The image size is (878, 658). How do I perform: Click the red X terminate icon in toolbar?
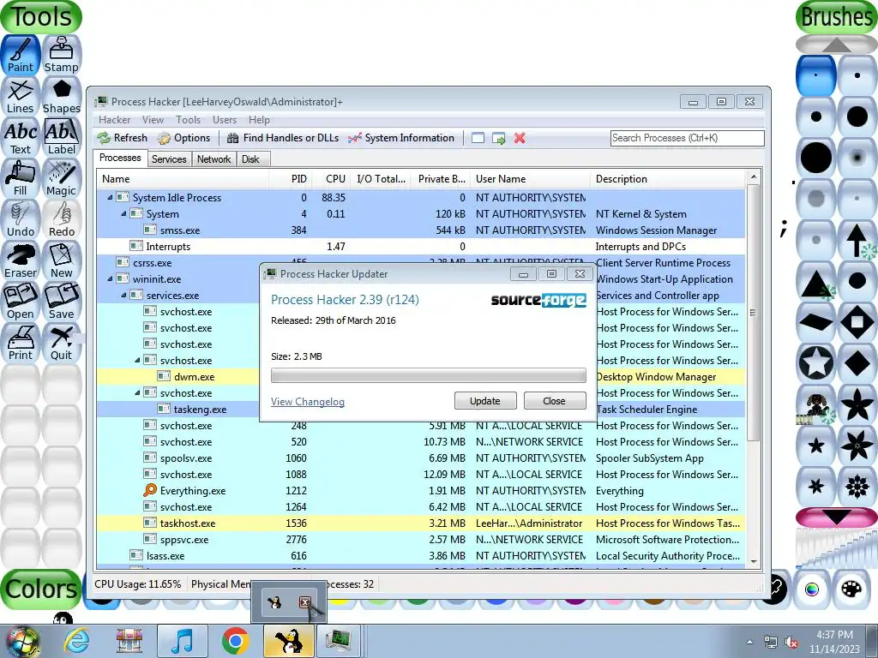pos(520,138)
